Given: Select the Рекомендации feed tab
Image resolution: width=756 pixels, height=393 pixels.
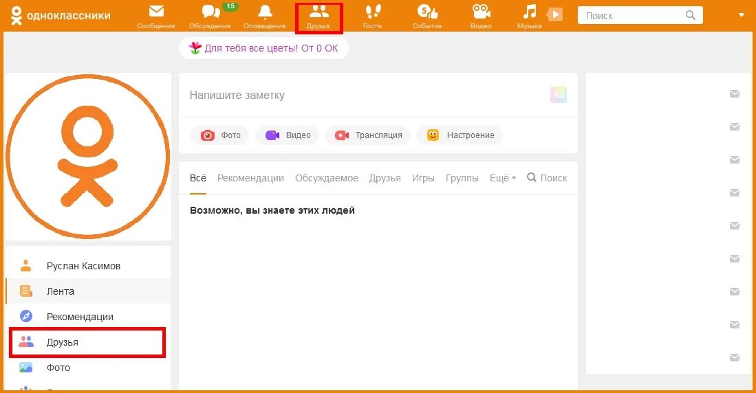Looking at the screenshot, I should pyautogui.click(x=250, y=178).
